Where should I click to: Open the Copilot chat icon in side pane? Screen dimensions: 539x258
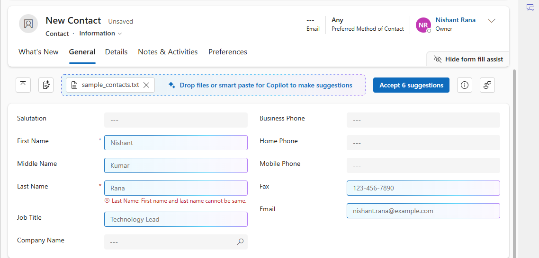[530, 8]
